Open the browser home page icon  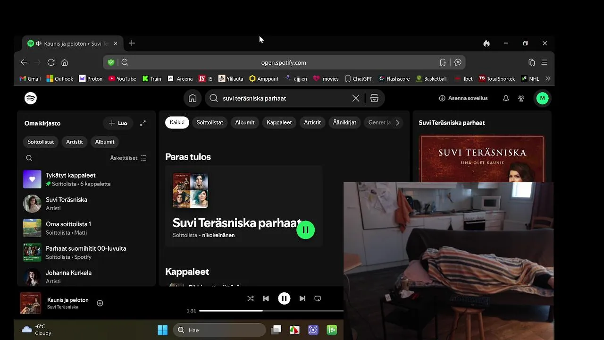[x=65, y=62]
